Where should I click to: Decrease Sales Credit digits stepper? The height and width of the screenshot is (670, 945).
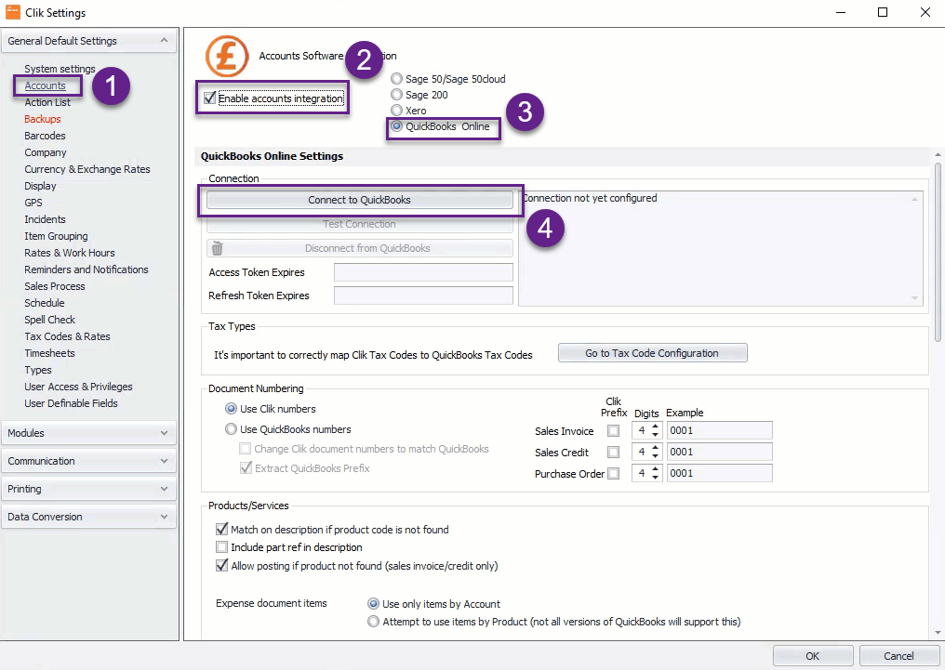click(x=656, y=455)
